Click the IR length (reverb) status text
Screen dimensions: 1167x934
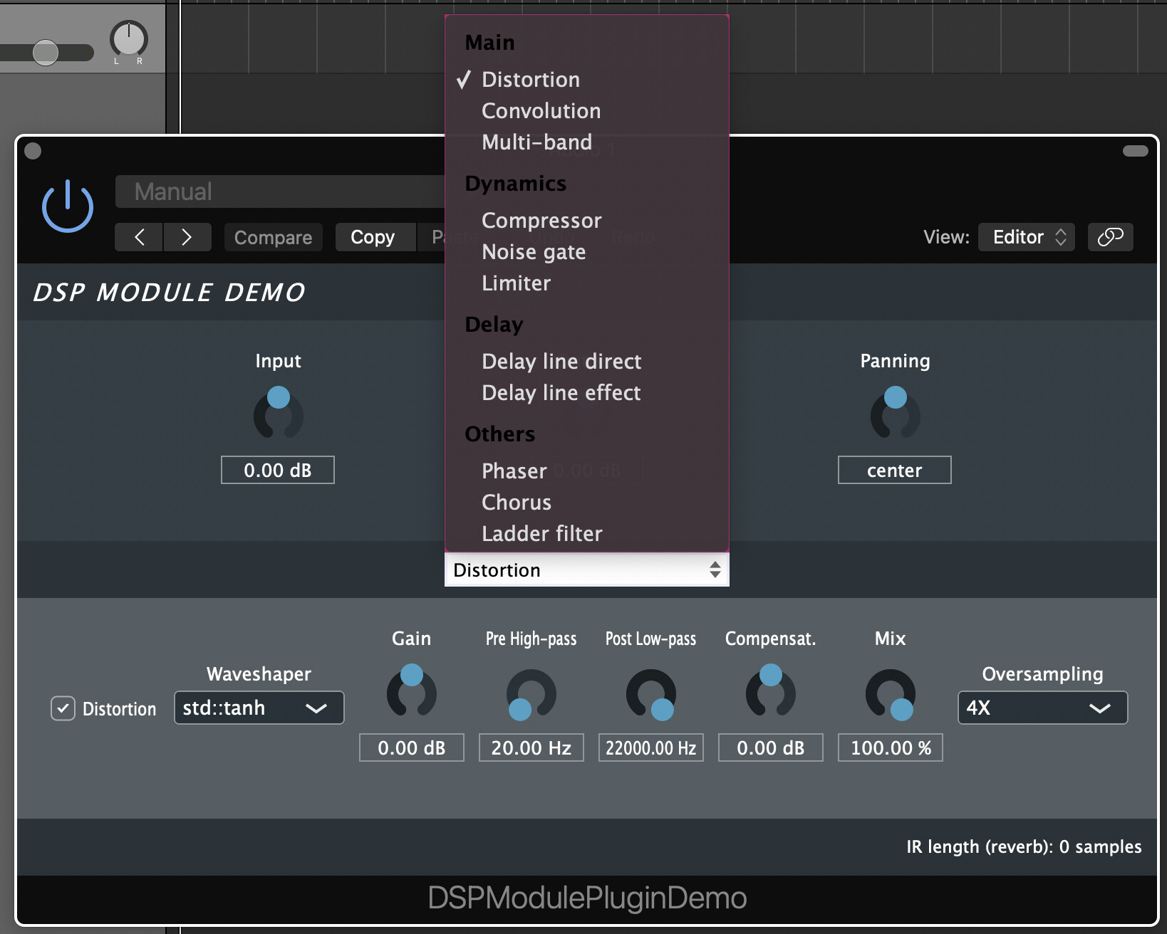pos(1024,846)
